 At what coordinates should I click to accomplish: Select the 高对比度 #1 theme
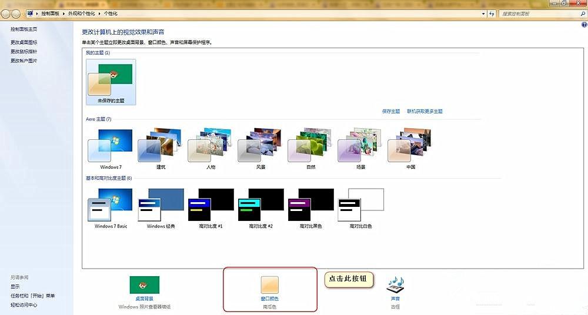coord(211,208)
